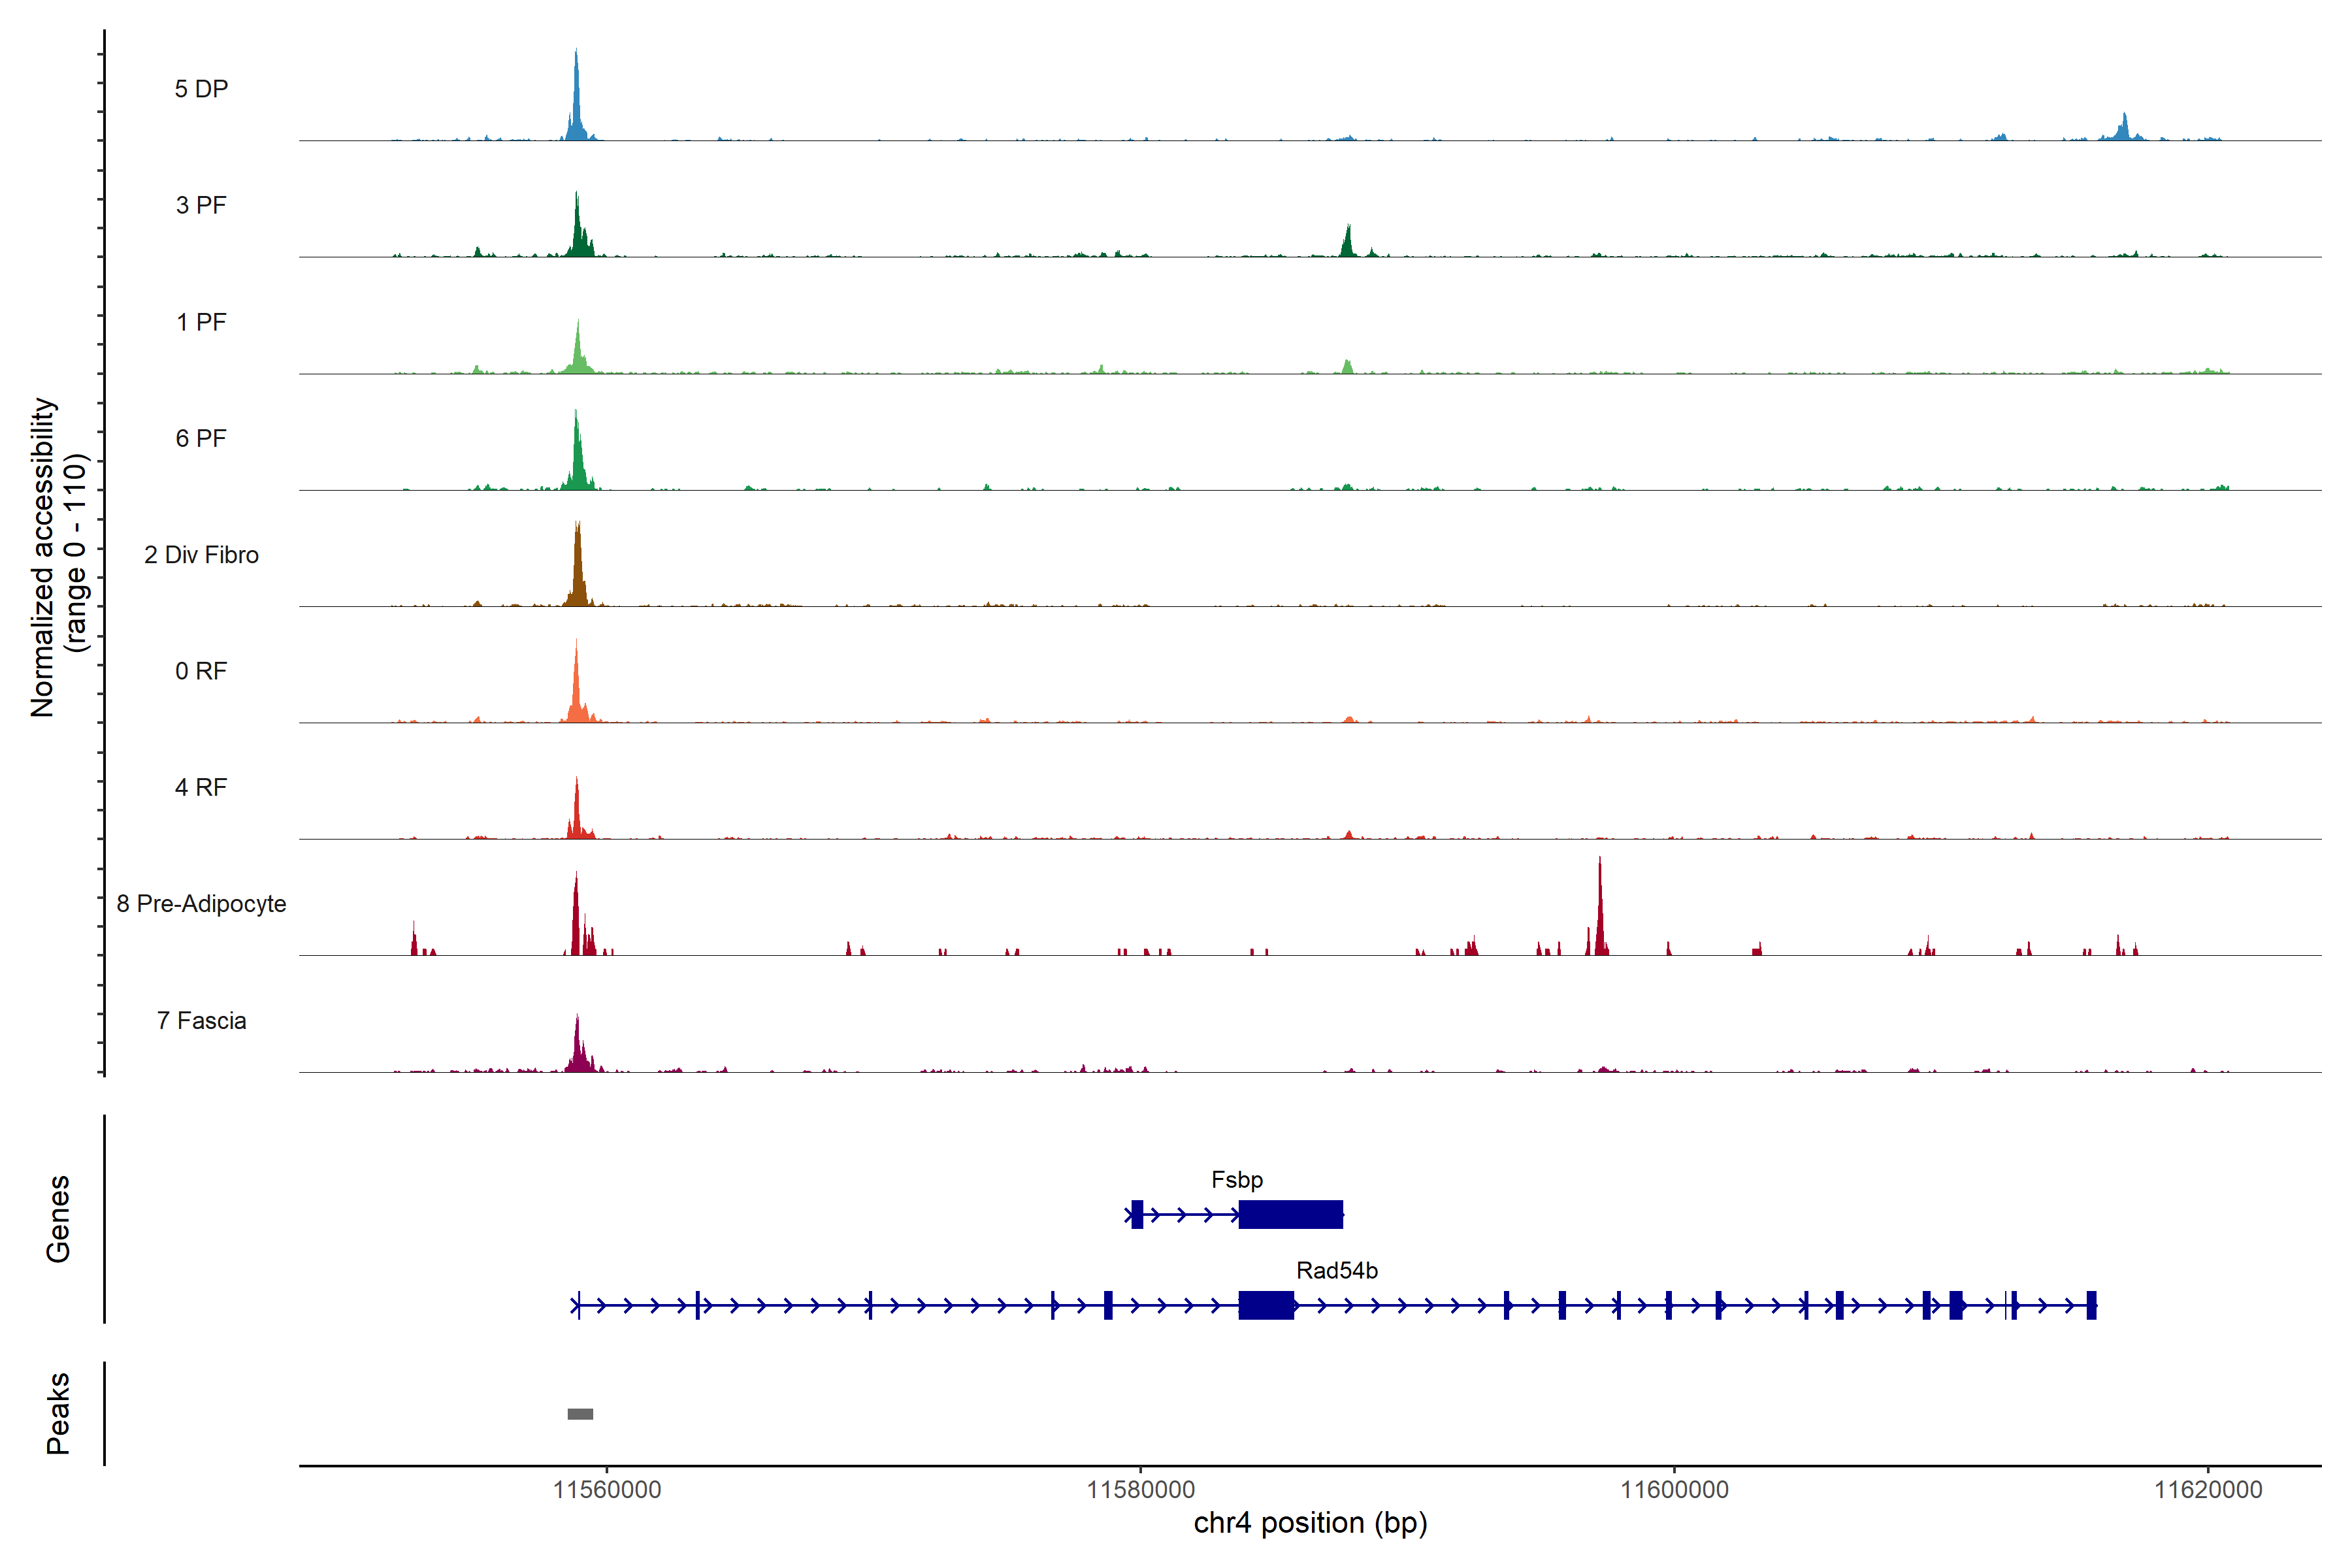This screenshot has height=1568, width=2352.
Task: Click the 7 Fascia track label
Action: coord(201,1020)
